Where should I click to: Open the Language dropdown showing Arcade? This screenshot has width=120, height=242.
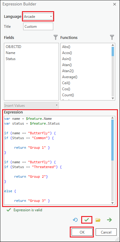click(x=38, y=17)
